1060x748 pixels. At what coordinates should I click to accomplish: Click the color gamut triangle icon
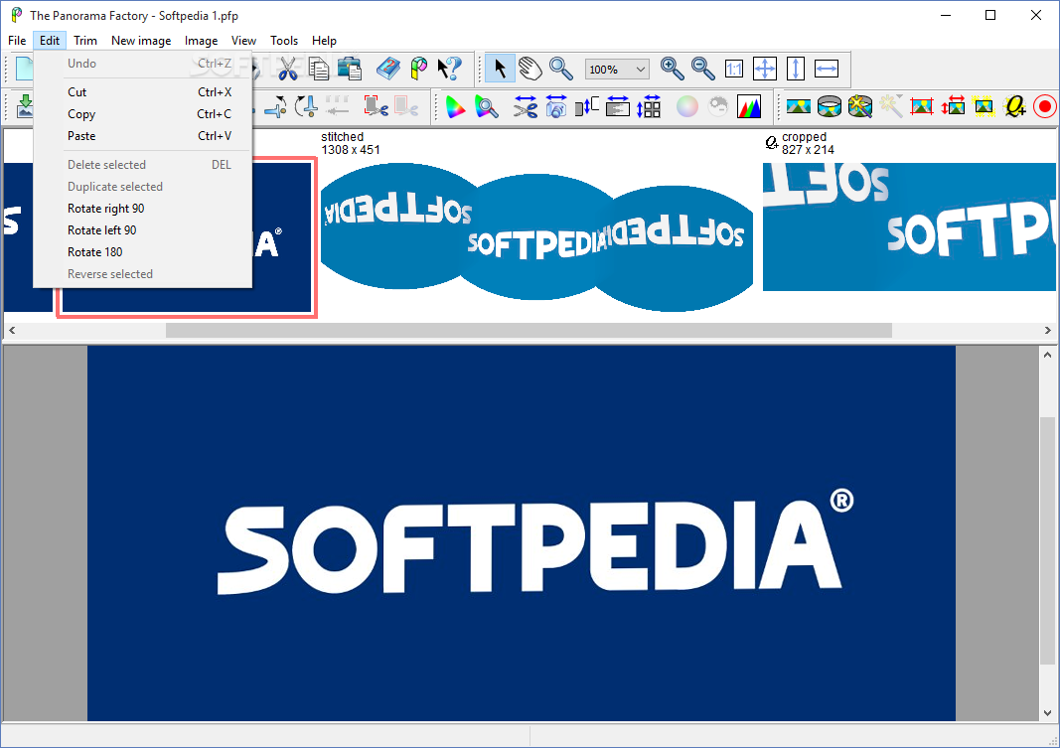point(456,106)
